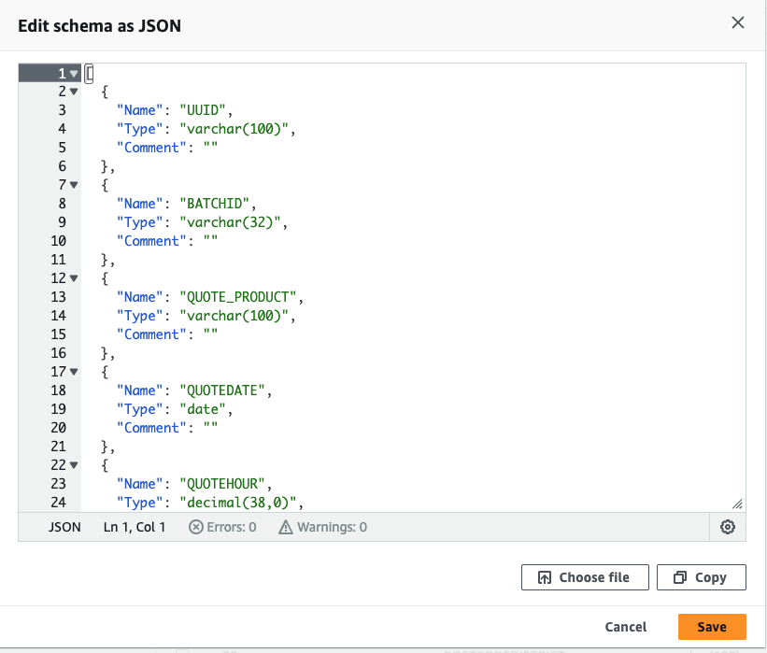The height and width of the screenshot is (653, 767).
Task: Collapse the QUOTEDATE object on line 17
Action: [72, 372]
